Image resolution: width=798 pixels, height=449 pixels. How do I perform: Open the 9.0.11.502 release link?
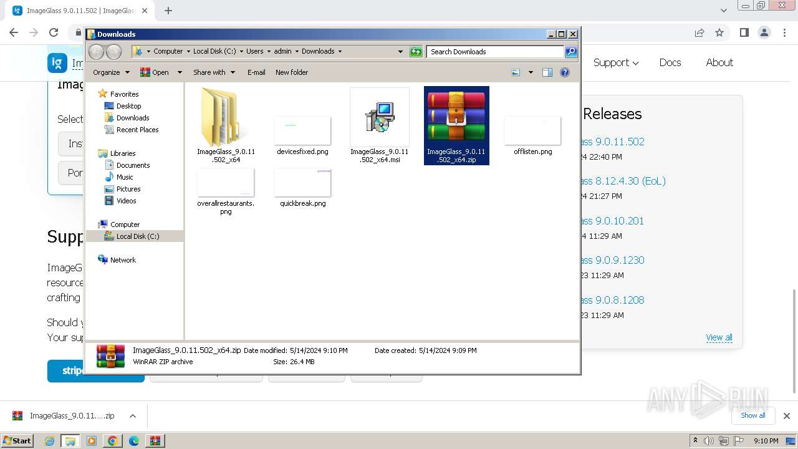coord(612,142)
